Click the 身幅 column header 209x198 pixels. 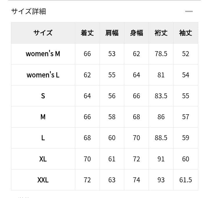pyautogui.click(x=136, y=33)
